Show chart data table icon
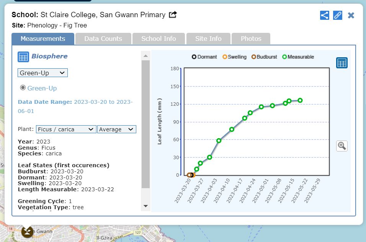Viewport: 366px width, 242px height. (341, 63)
